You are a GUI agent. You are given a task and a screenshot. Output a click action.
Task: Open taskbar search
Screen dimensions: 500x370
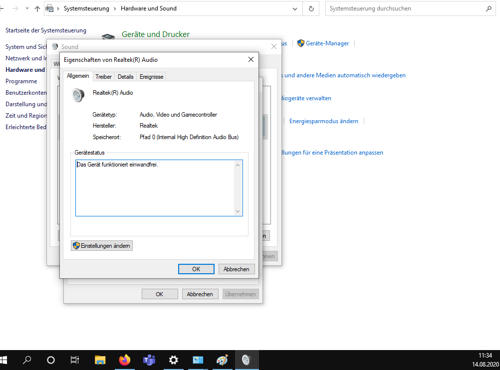tap(27, 360)
